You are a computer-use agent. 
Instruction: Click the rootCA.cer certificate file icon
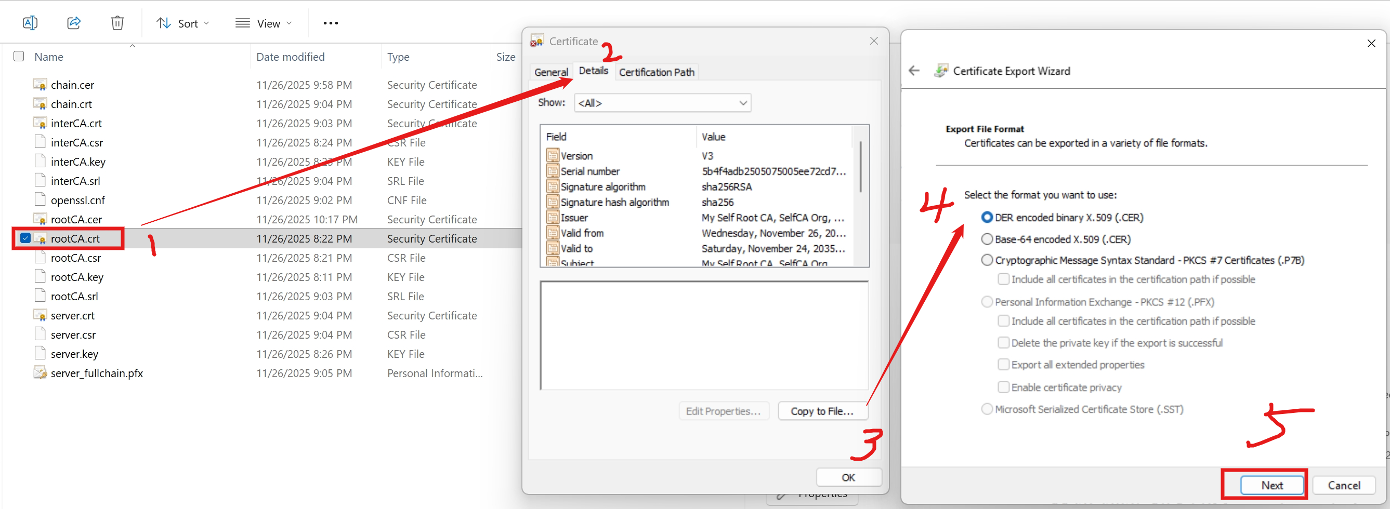(x=40, y=220)
